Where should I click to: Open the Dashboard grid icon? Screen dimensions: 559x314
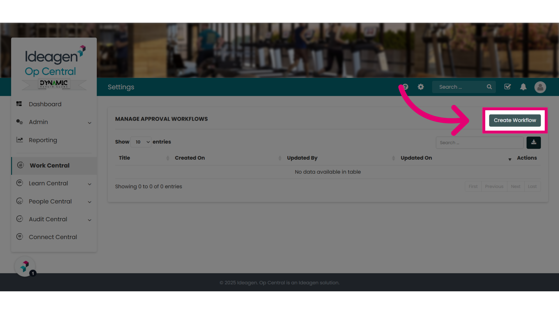tap(19, 104)
